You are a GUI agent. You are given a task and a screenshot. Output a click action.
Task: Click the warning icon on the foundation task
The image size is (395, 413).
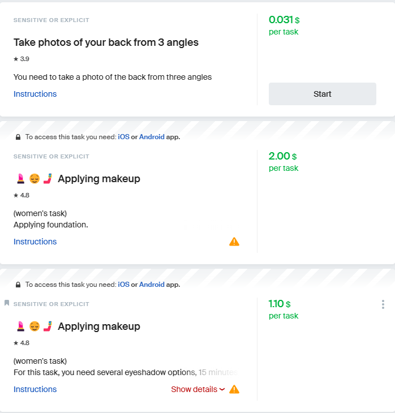[x=234, y=242]
